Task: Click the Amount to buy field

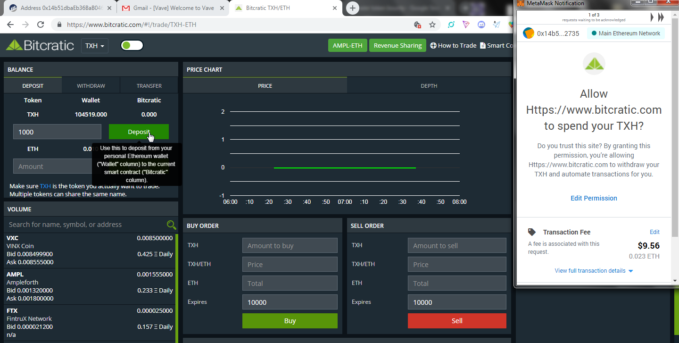Action: tap(290, 245)
